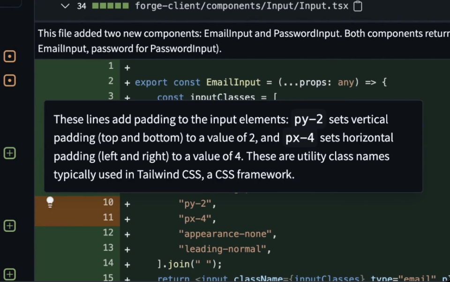
Task: Select line number 14 in the gutter
Action: point(108,263)
